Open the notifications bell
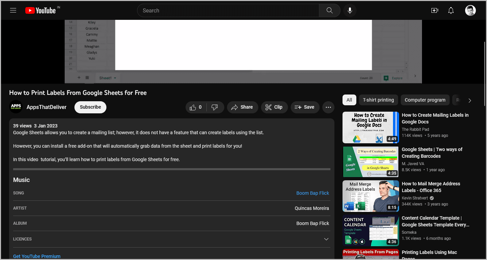487x260 pixels. pos(451,10)
